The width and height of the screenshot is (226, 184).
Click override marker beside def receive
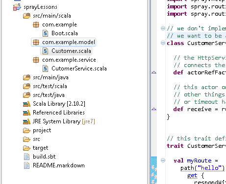pyautogui.click(x=154, y=109)
